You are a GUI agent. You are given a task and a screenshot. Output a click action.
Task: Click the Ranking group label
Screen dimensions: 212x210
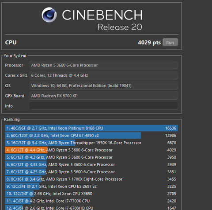pyautogui.click(x=12, y=119)
